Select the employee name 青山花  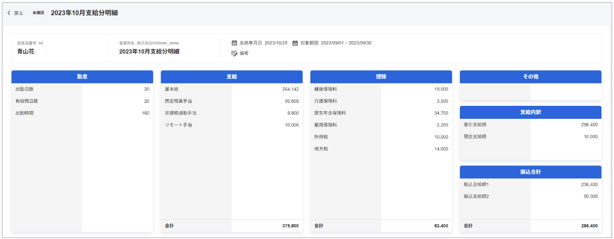point(26,52)
